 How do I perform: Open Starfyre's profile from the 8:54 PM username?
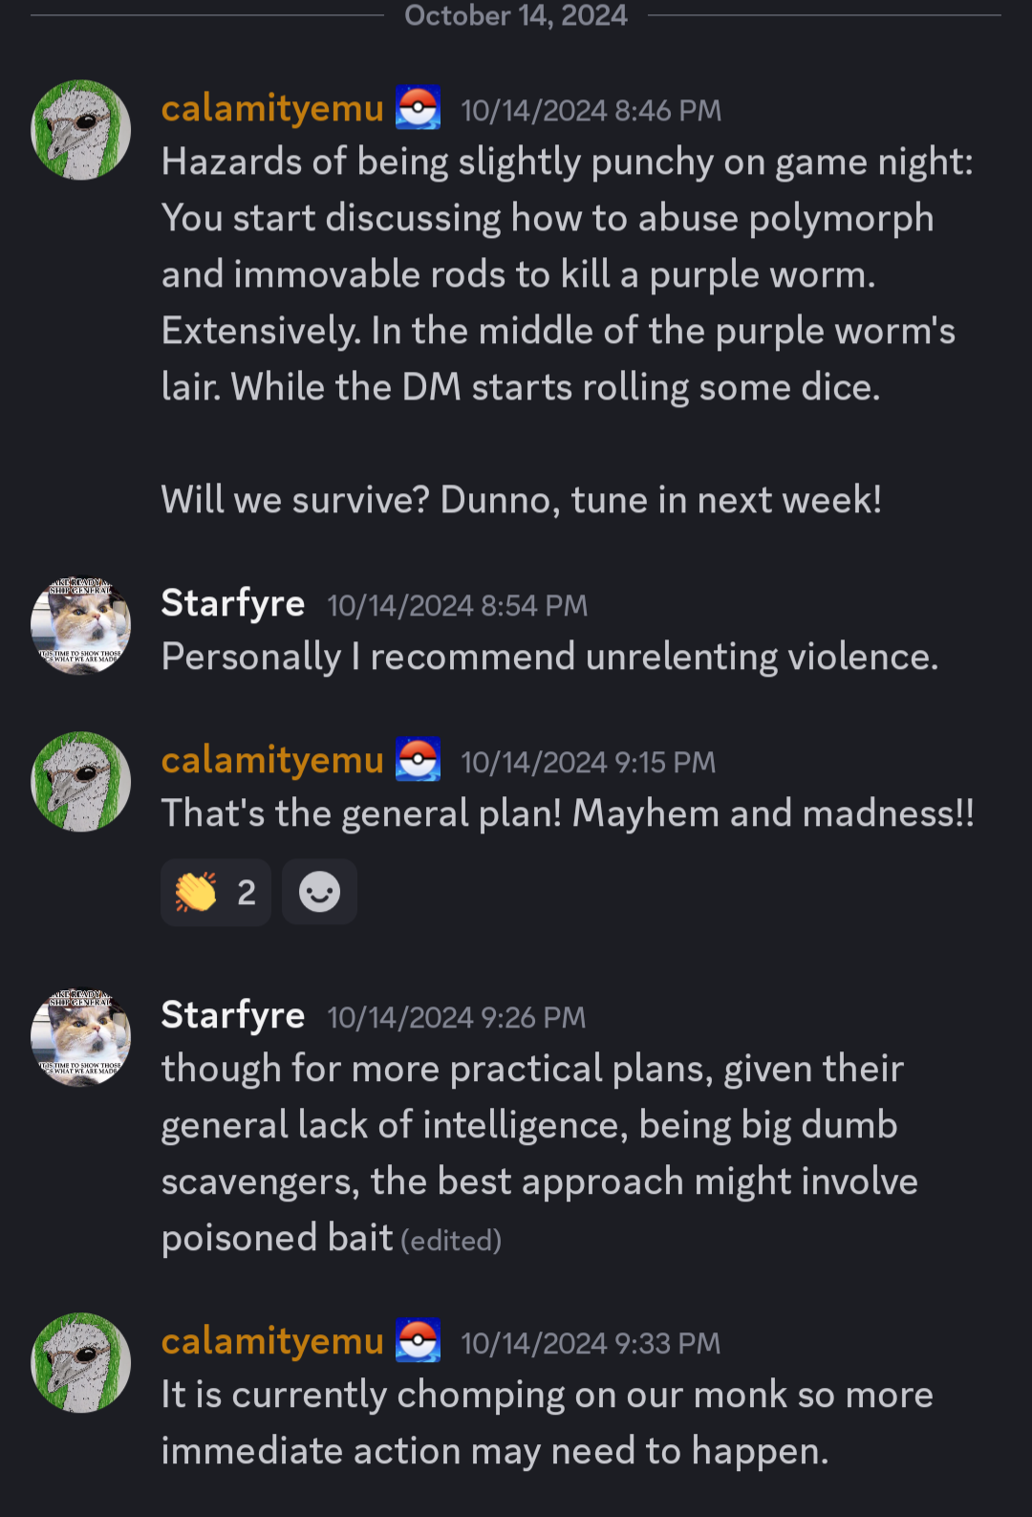point(233,603)
